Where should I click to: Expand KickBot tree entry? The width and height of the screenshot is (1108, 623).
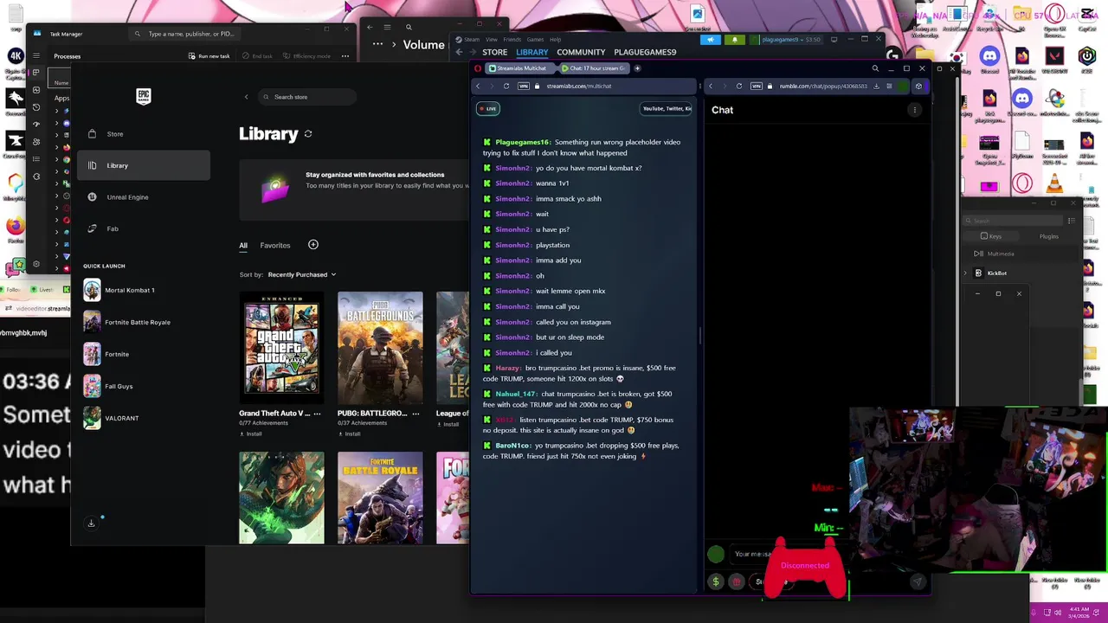click(x=965, y=273)
